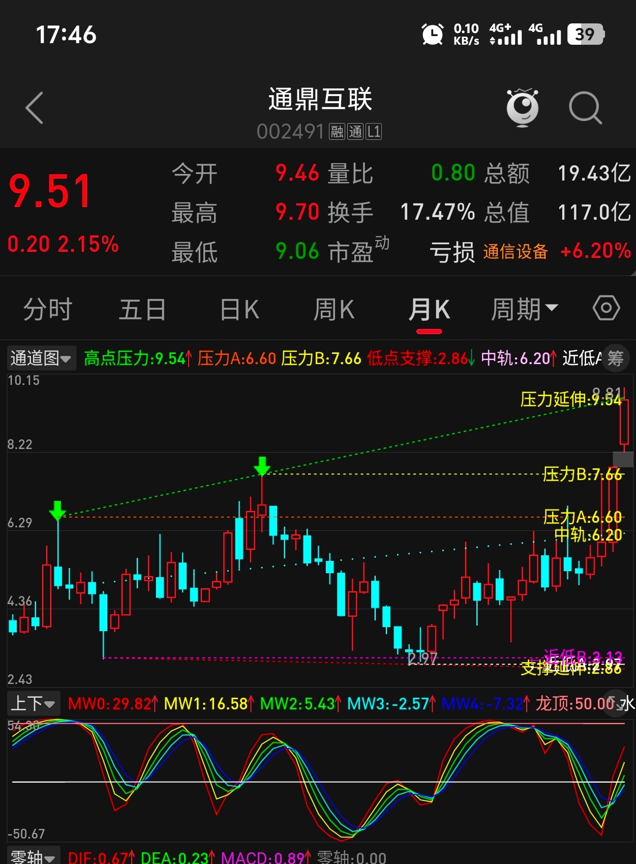The height and width of the screenshot is (864, 636).
Task: Tap the latest red candlestick
Action: click(624, 422)
